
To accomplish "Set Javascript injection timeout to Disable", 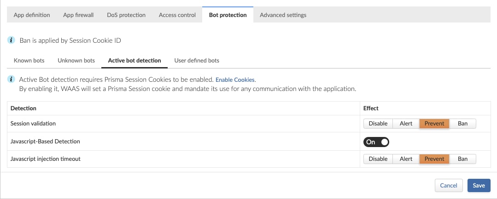I will (378, 159).
